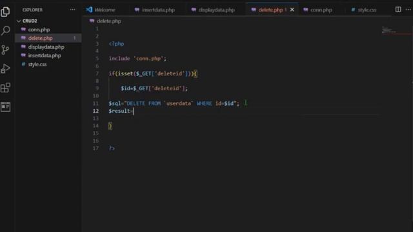The width and height of the screenshot is (413, 232).
Task: Click delete.php in the breadcrumb
Action: [x=109, y=21]
